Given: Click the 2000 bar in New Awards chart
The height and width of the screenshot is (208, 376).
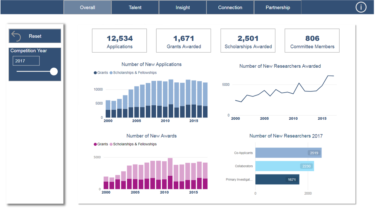Looking at the screenshot, I should point(106,183).
